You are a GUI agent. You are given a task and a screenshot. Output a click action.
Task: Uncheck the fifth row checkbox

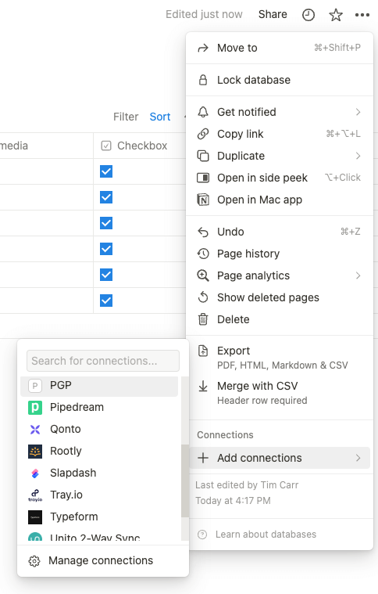coord(106,275)
